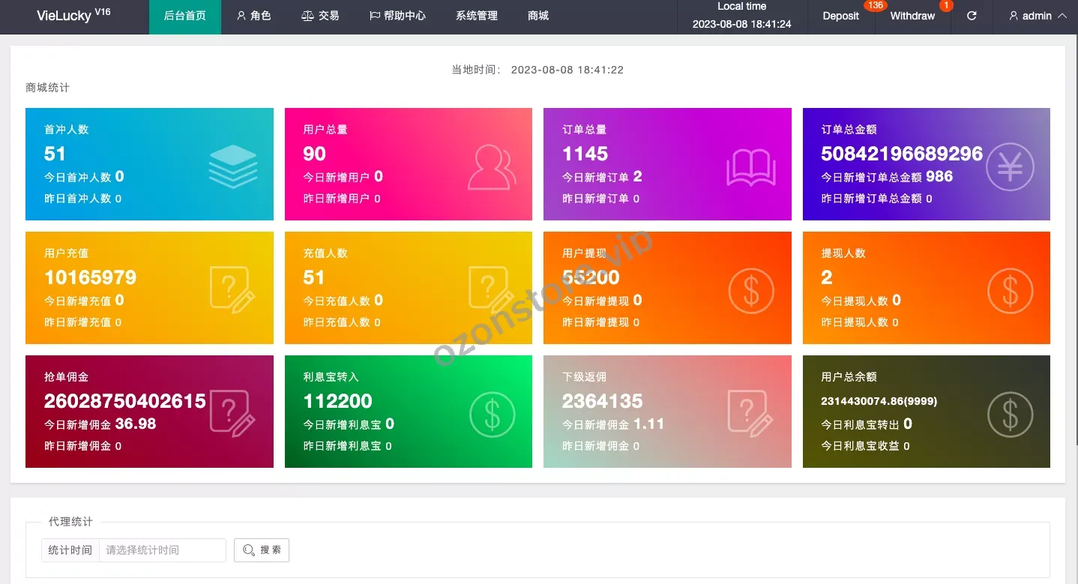Screen dimensions: 1078x584
Task: Click the refresh icon in top bar
Action: [972, 16]
